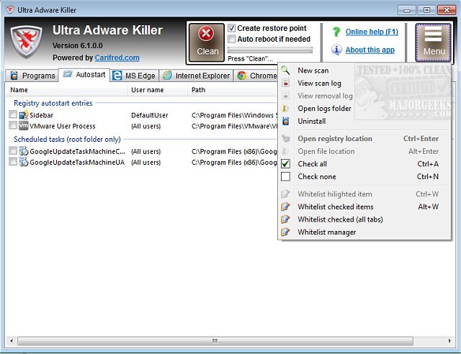Click the Open logs folder icon

click(285, 109)
